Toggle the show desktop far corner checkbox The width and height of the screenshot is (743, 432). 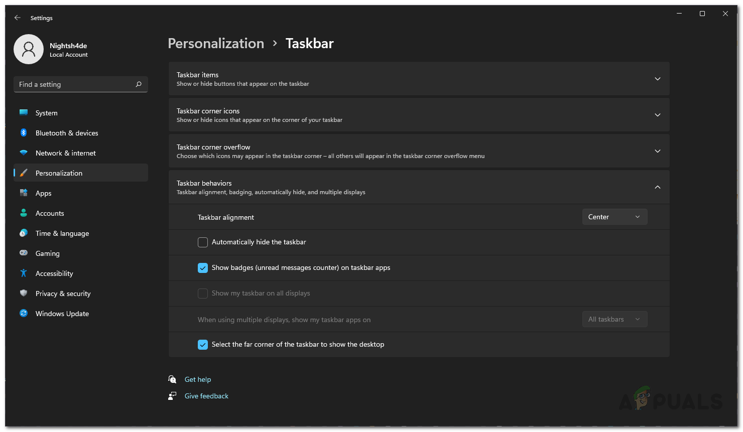coord(203,345)
